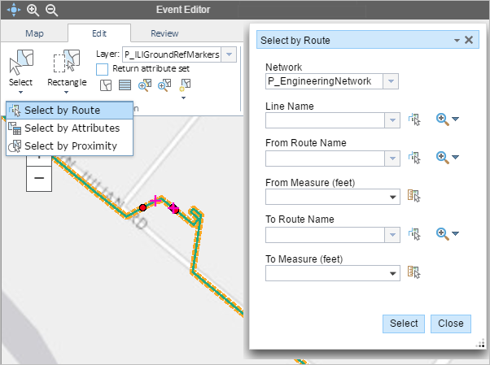Click the zoom in magnifier icon
The image size is (490, 365).
(33, 10)
